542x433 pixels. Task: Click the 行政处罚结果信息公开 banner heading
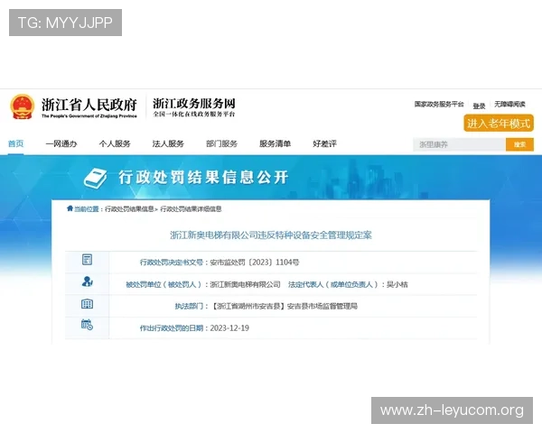pos(203,178)
